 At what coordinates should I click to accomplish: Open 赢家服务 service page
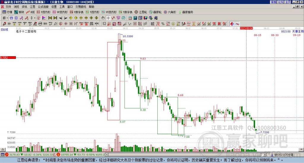coord(186,12)
